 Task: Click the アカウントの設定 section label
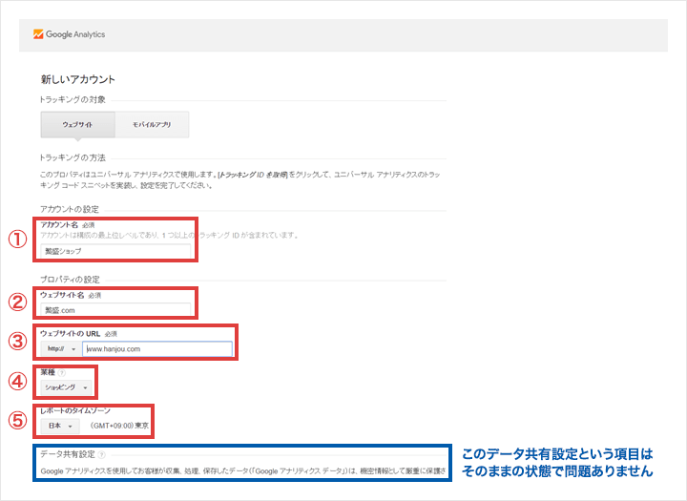[x=70, y=209]
